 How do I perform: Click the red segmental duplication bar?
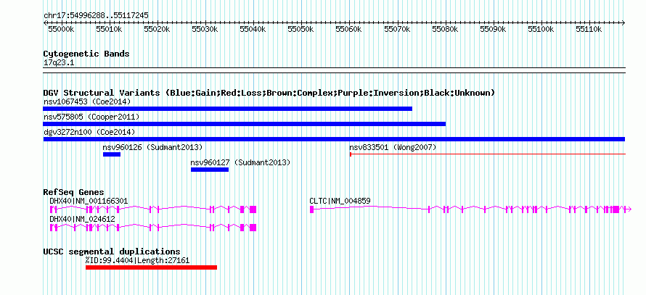point(151,267)
